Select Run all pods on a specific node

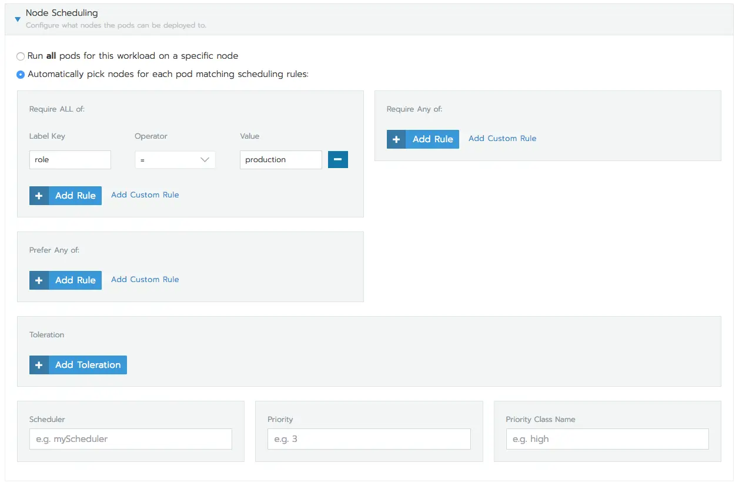(21, 56)
